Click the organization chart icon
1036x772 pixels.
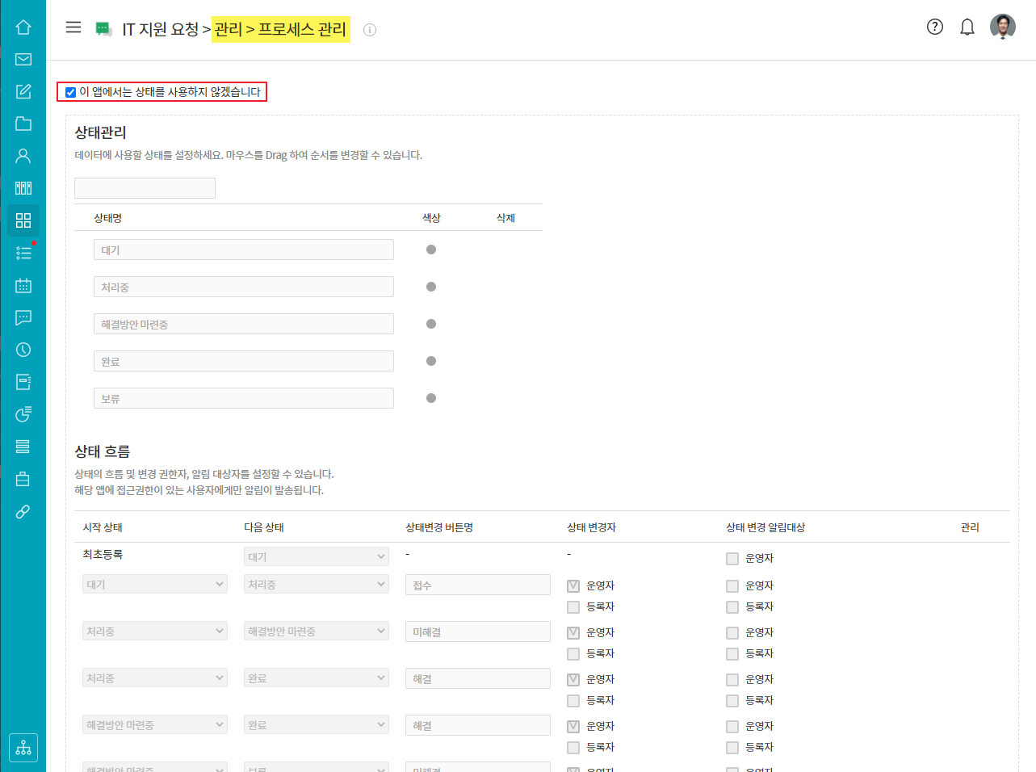click(23, 748)
